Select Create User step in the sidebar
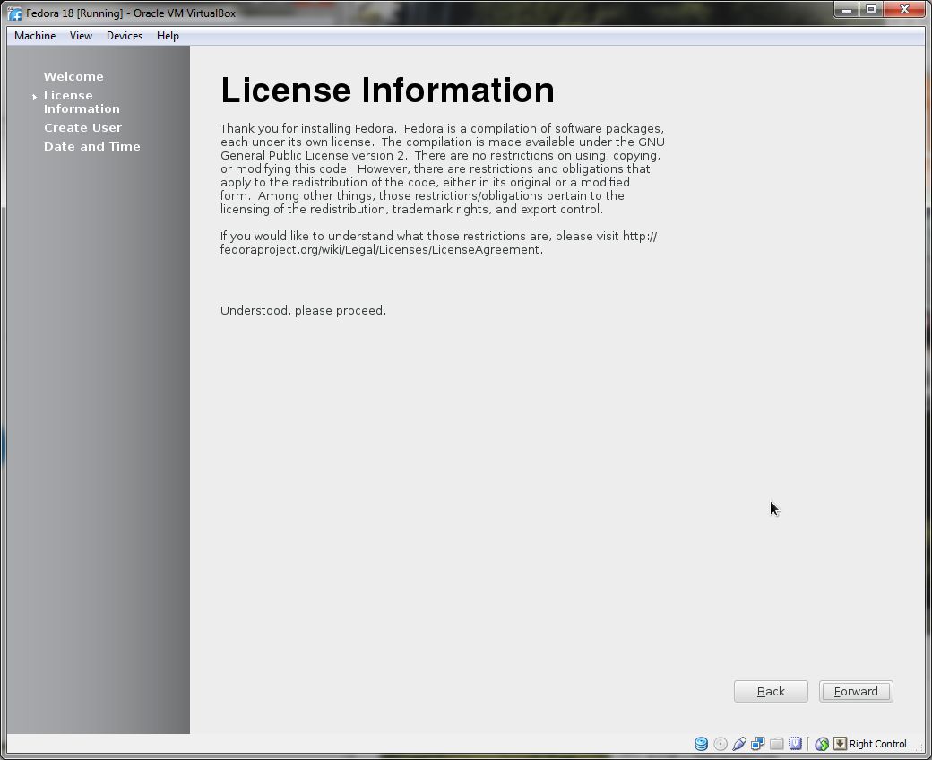The width and height of the screenshot is (932, 760). pos(82,128)
